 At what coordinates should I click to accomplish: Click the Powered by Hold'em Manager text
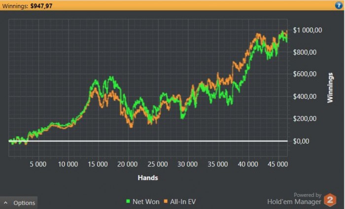tap(294, 199)
